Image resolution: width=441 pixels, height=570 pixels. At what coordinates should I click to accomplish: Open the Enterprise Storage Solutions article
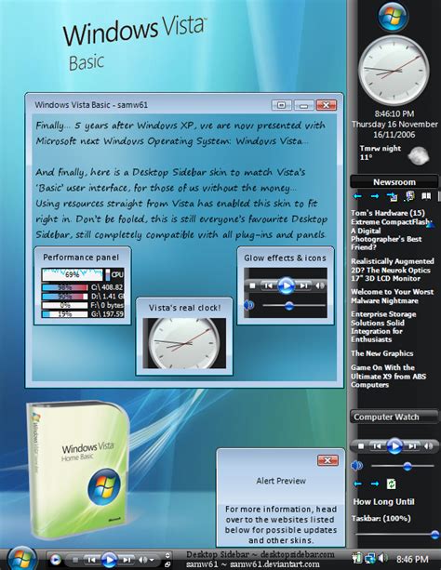click(x=383, y=326)
